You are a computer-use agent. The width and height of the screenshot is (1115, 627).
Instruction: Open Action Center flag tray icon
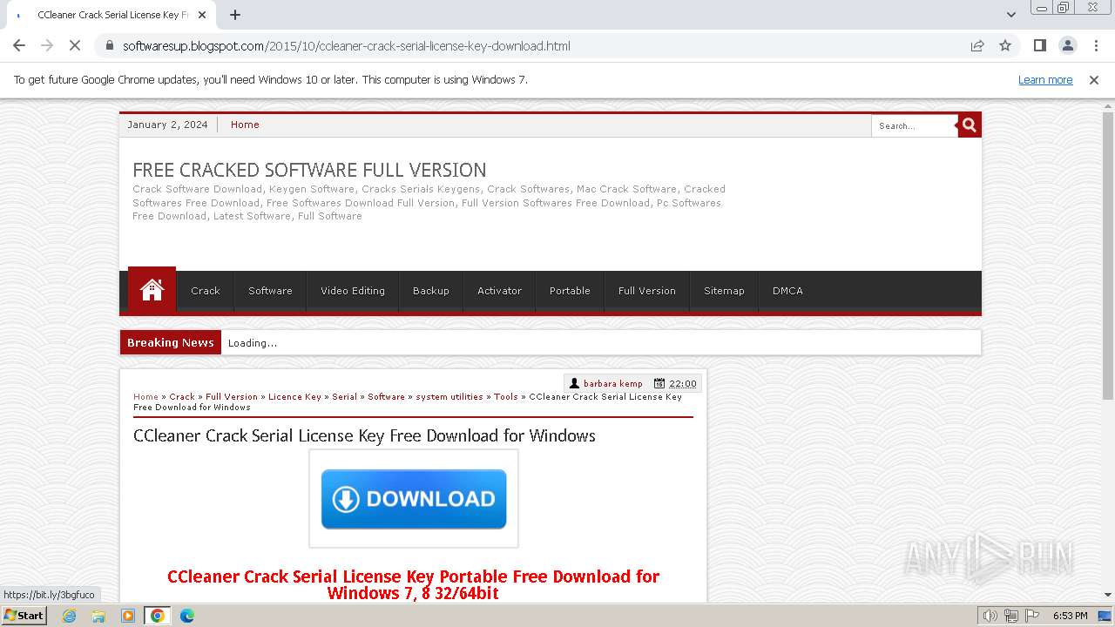pos(1032,616)
